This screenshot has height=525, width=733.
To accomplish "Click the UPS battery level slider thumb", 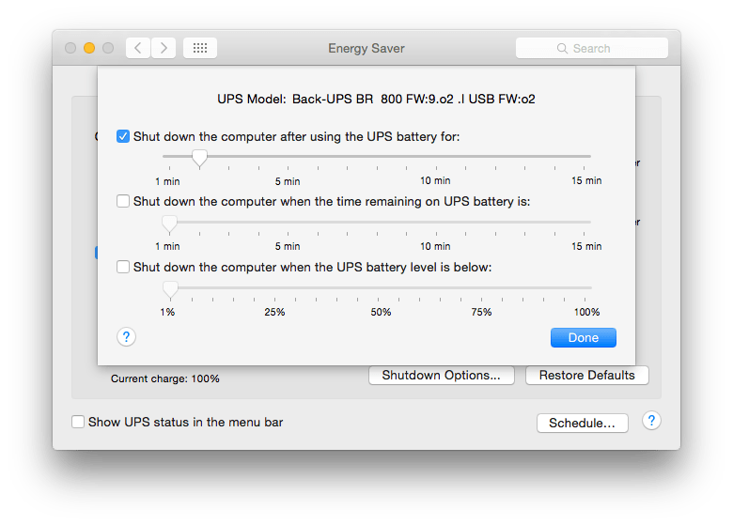I will [x=170, y=289].
